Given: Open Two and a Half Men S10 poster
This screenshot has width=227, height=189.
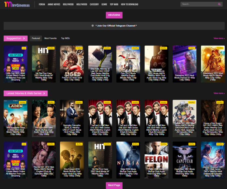Looking at the screenshot, I should [100, 118].
